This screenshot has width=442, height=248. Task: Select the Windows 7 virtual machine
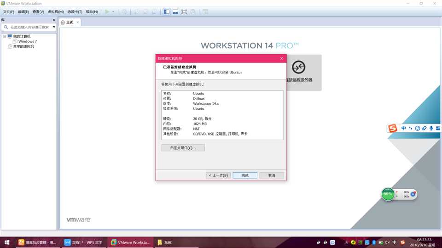point(27,41)
